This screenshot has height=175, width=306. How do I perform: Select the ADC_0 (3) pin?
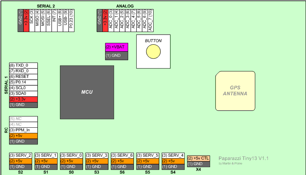click(x=111, y=20)
